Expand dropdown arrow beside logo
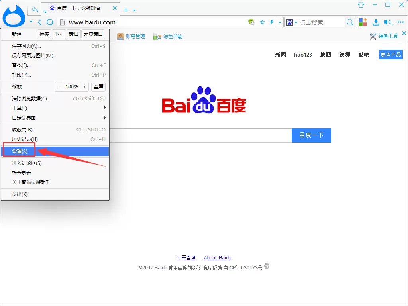The image size is (408, 306). point(31,22)
